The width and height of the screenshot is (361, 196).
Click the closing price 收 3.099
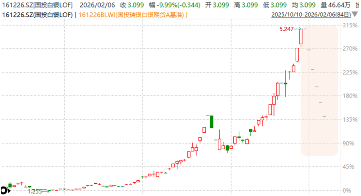coord(132,5)
